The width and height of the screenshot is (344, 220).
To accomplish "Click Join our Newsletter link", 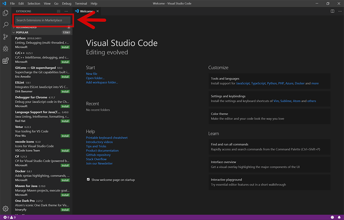I will pyautogui.click(x=99, y=163).
